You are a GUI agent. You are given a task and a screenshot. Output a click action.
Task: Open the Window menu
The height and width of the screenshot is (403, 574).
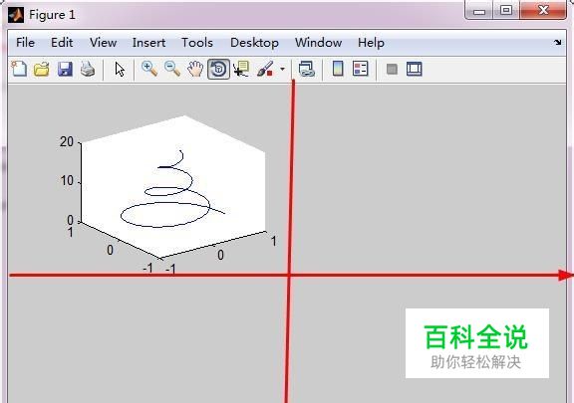click(319, 43)
